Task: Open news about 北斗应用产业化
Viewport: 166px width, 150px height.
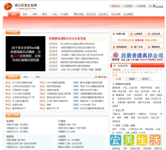Action: (x=77, y=44)
